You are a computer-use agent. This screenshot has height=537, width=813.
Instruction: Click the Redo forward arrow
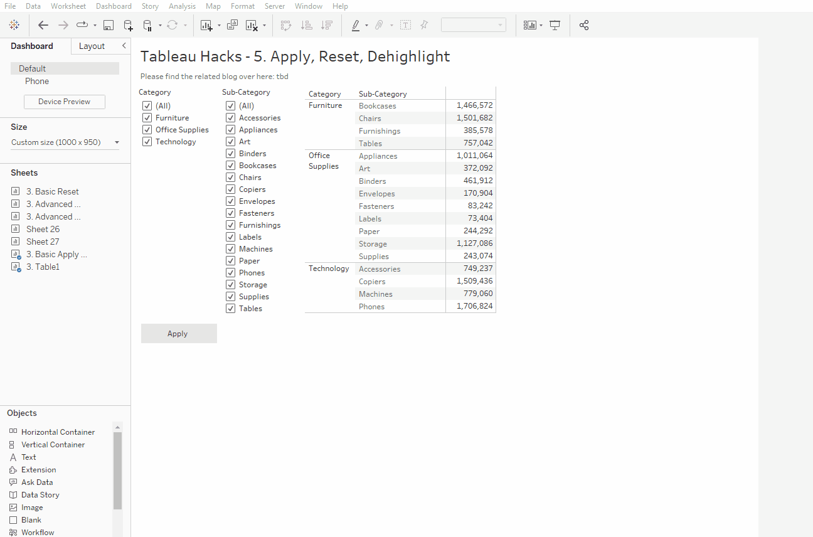(x=63, y=25)
